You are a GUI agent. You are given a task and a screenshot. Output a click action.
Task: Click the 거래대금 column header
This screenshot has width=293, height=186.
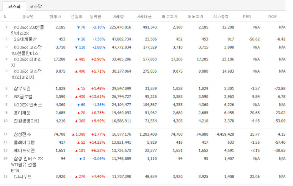144,17
